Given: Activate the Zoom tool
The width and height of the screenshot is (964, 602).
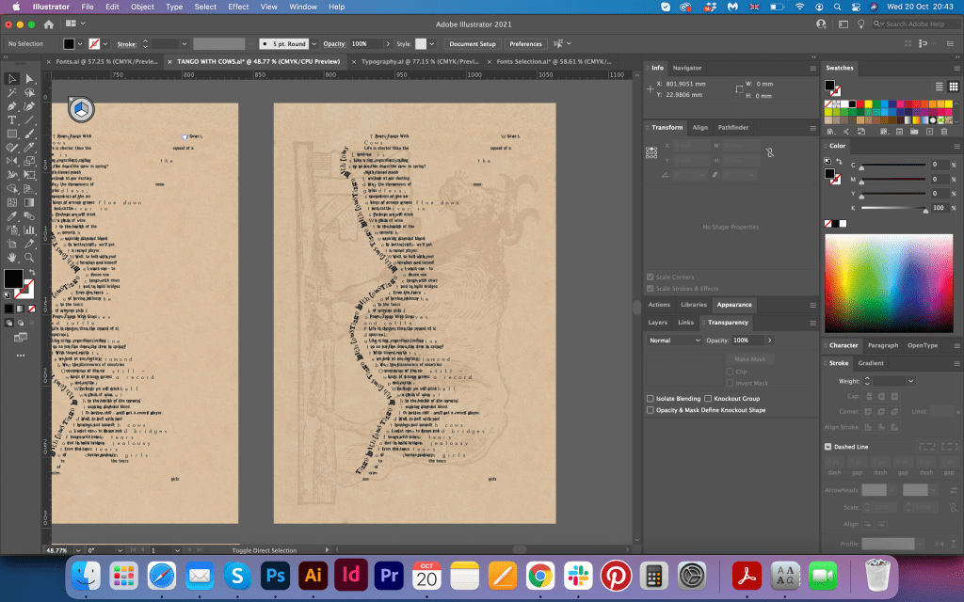Looking at the screenshot, I should [30, 257].
